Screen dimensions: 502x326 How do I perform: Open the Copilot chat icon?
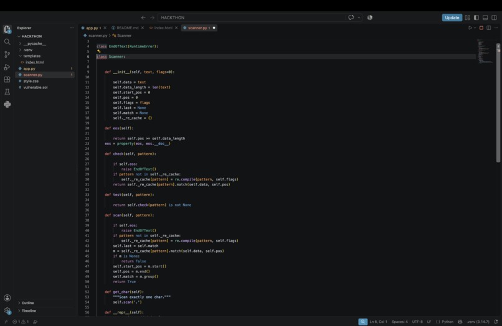(x=351, y=17)
